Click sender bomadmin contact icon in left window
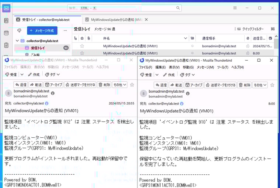This screenshot has width=280, height=188. 53,93
